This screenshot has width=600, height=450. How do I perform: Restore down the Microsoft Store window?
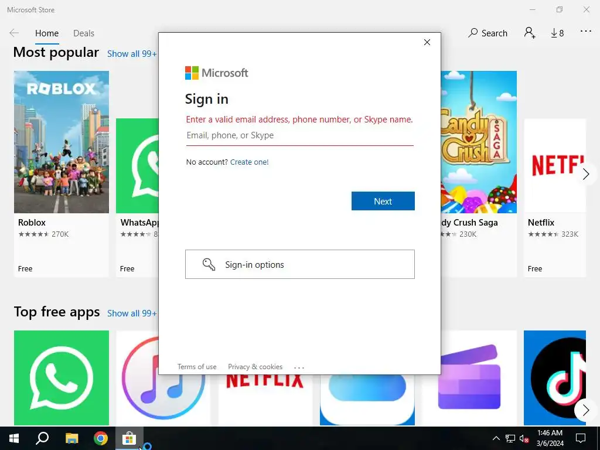tap(560, 9)
